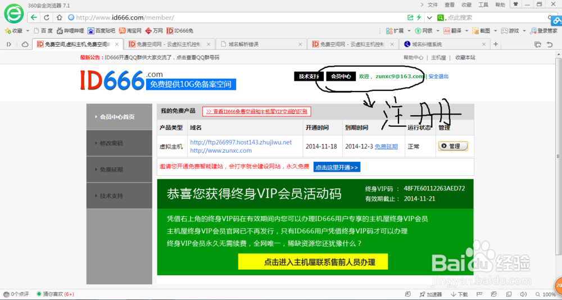
Task: Expand the 扩展 dropdown arrow
Action: point(409,31)
